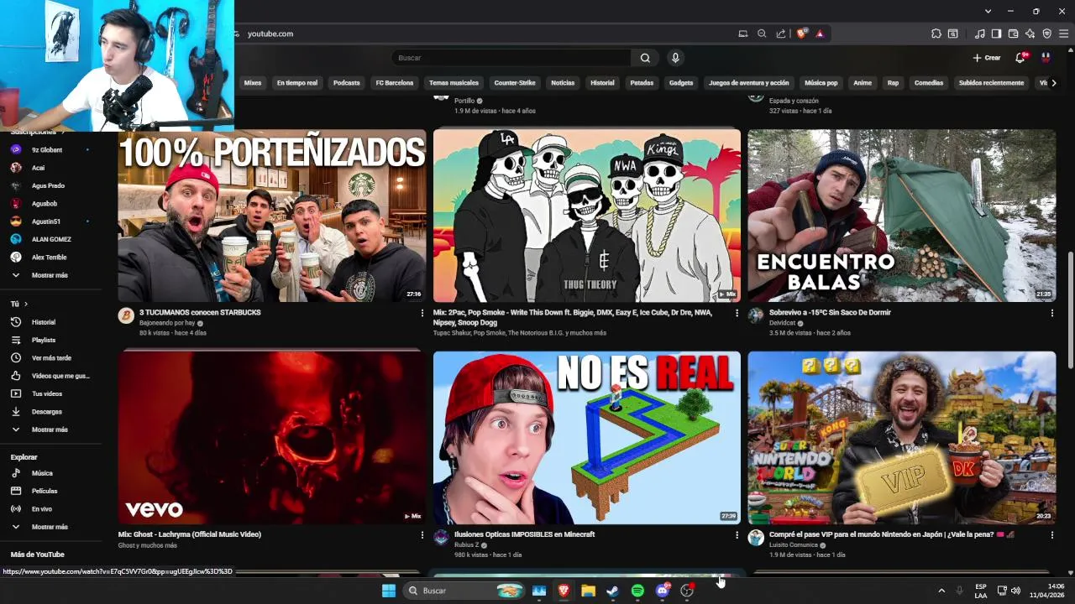
Task: Select the Counter-Strike chip
Action: pos(515,83)
